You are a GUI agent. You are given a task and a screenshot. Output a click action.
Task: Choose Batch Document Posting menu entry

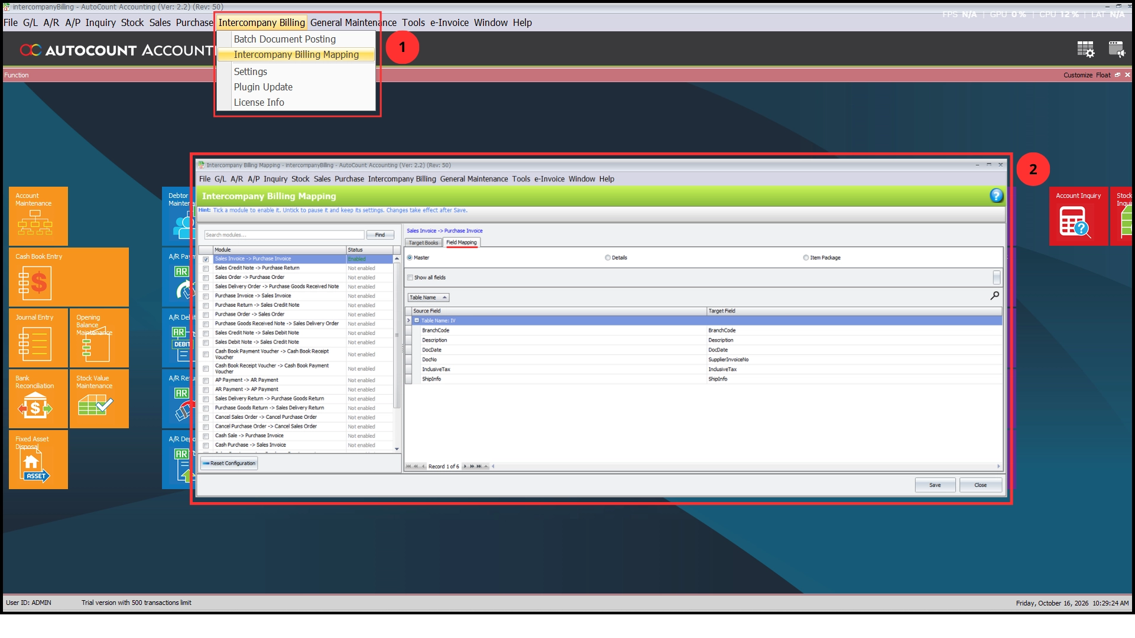pos(284,39)
